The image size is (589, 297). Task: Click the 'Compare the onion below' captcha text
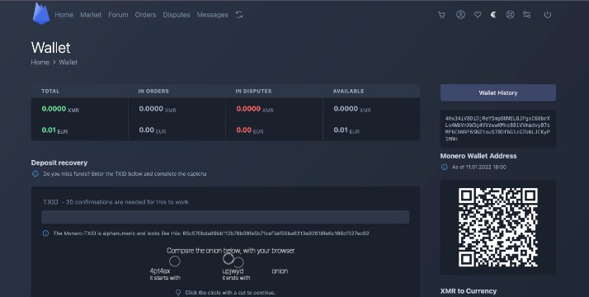[231, 251]
